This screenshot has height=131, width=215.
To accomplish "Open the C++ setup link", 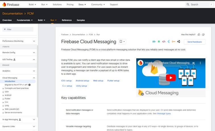I will (x=67, y=86).
